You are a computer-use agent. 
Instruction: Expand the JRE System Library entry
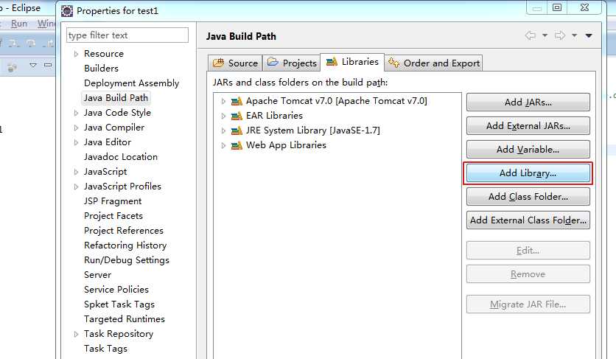point(223,131)
